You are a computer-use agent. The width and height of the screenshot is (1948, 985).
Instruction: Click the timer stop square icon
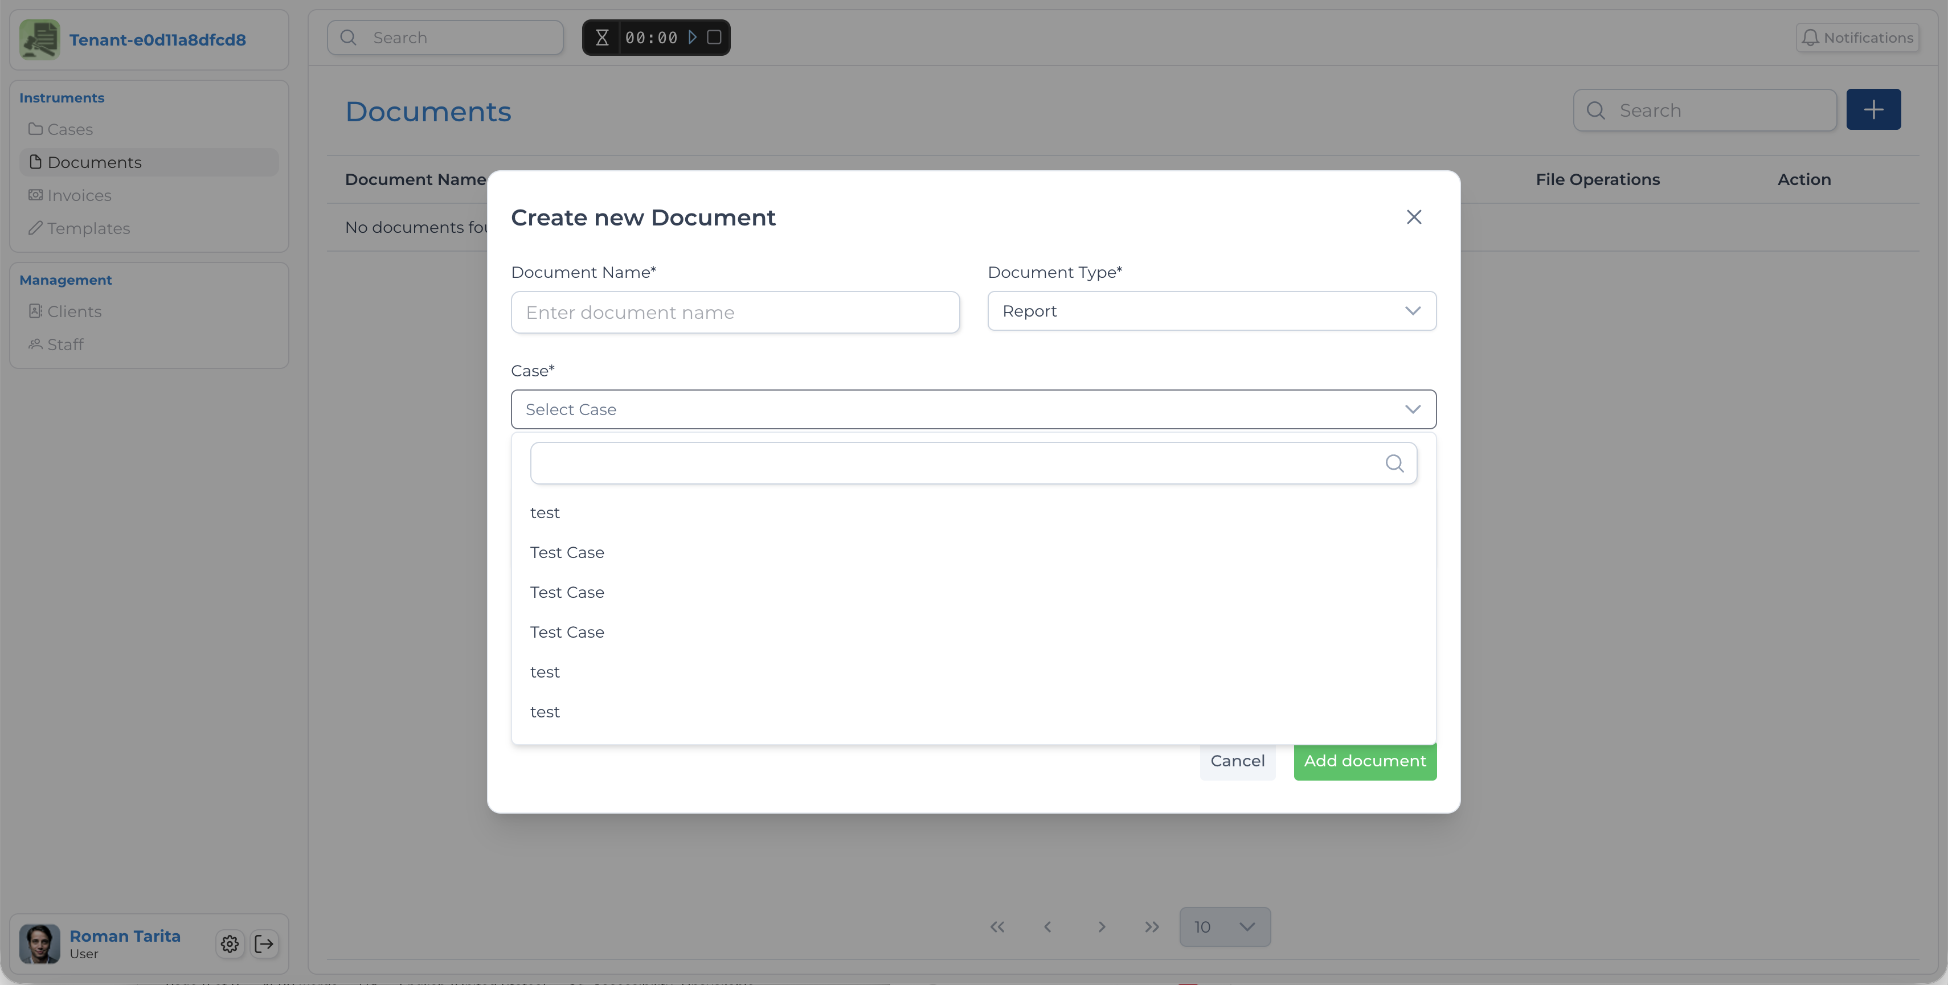[714, 37]
